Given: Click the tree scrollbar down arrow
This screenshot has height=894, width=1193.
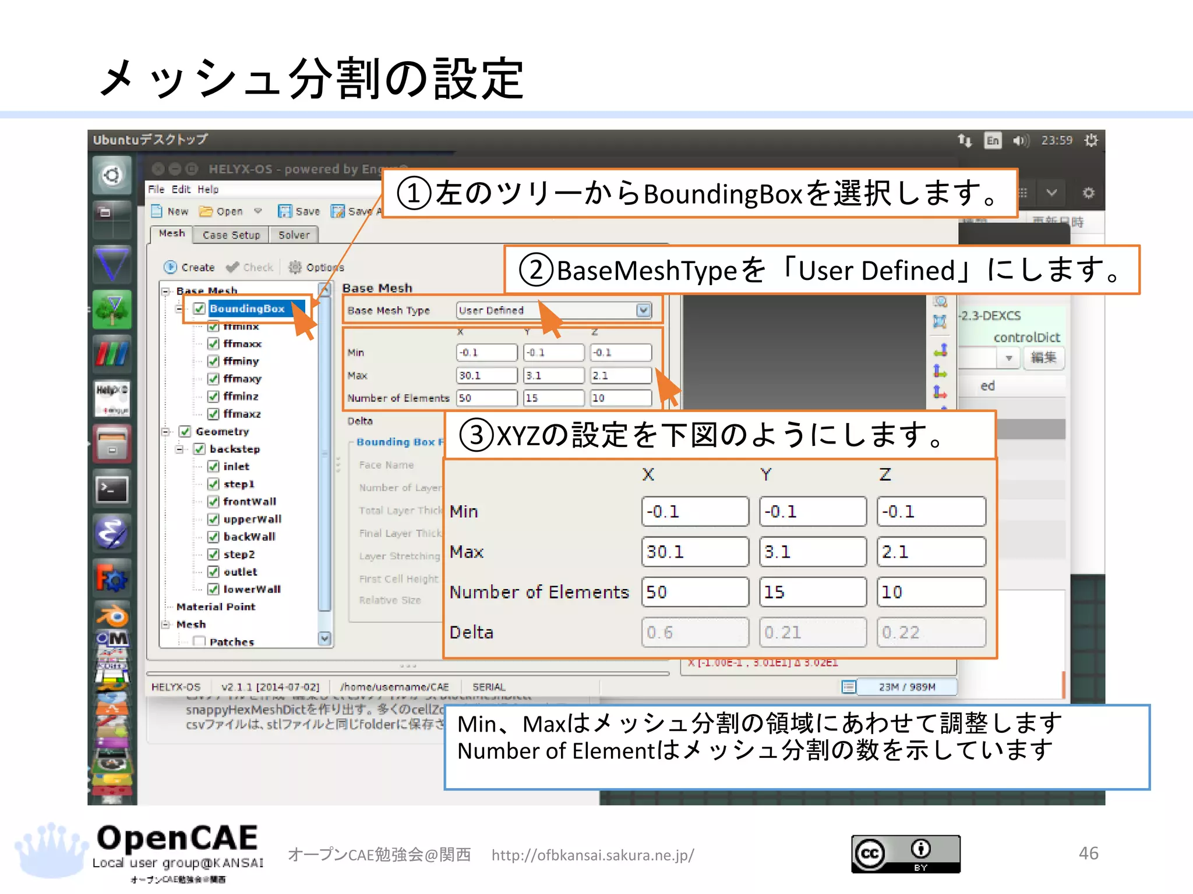Looking at the screenshot, I should point(325,638).
